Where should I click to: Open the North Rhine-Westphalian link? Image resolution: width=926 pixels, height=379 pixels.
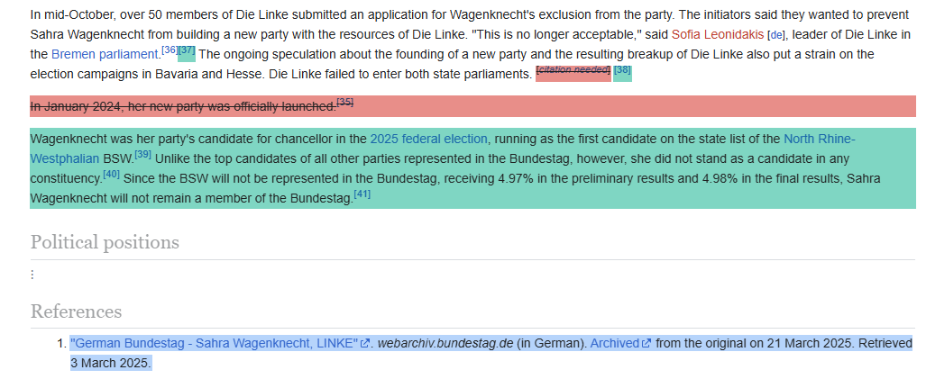(819, 140)
